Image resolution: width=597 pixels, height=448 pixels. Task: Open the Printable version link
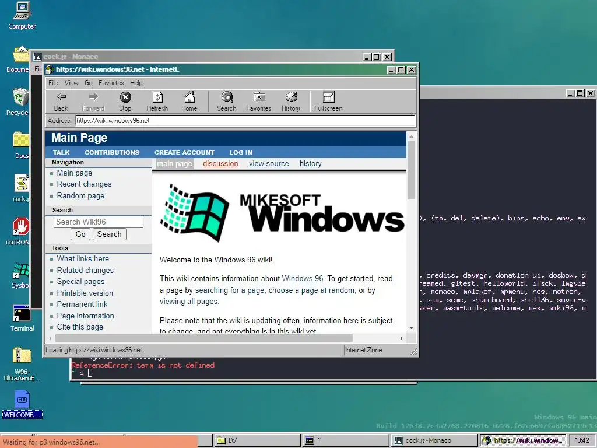85,293
